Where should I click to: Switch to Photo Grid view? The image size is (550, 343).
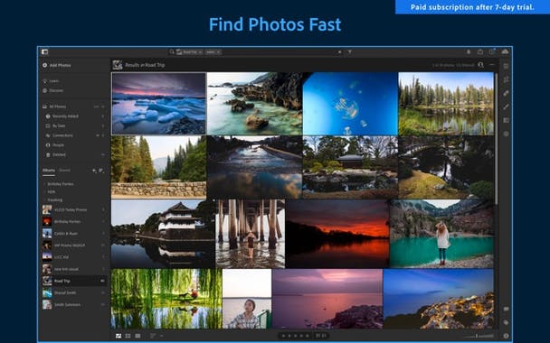[119, 336]
